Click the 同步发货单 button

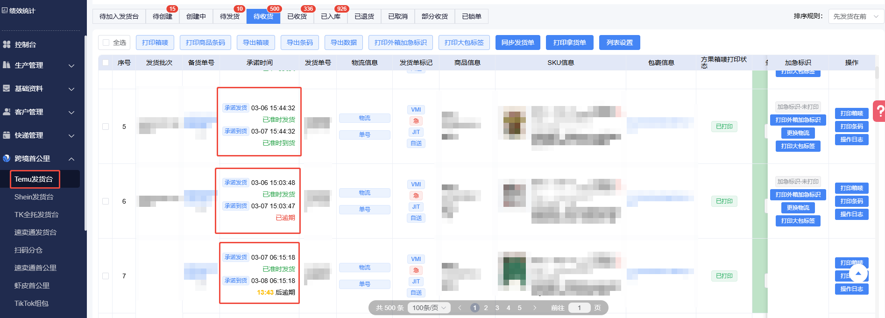[518, 42]
